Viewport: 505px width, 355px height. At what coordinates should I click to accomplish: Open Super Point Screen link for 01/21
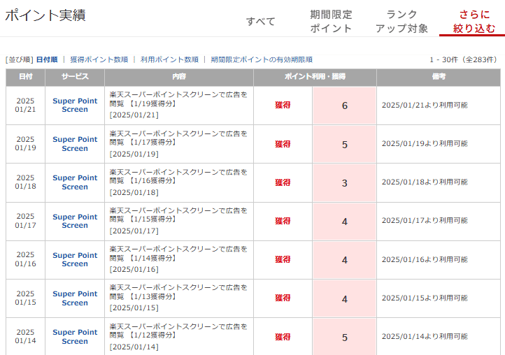click(75, 105)
